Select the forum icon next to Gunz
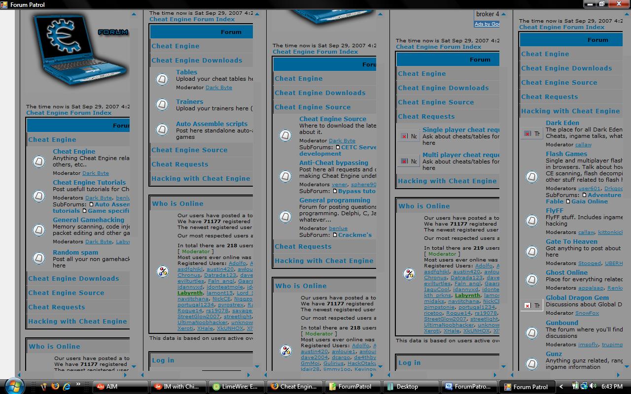The height and width of the screenshot is (394, 631). [532, 363]
